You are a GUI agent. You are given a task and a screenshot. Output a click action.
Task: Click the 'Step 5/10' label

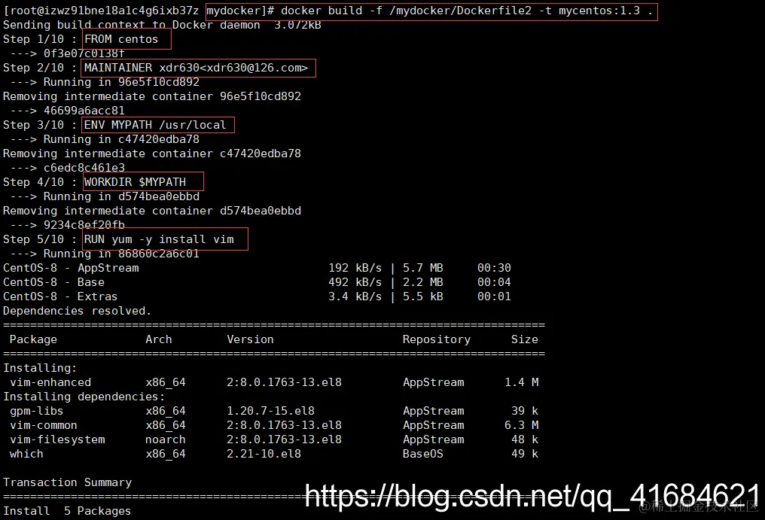33,239
